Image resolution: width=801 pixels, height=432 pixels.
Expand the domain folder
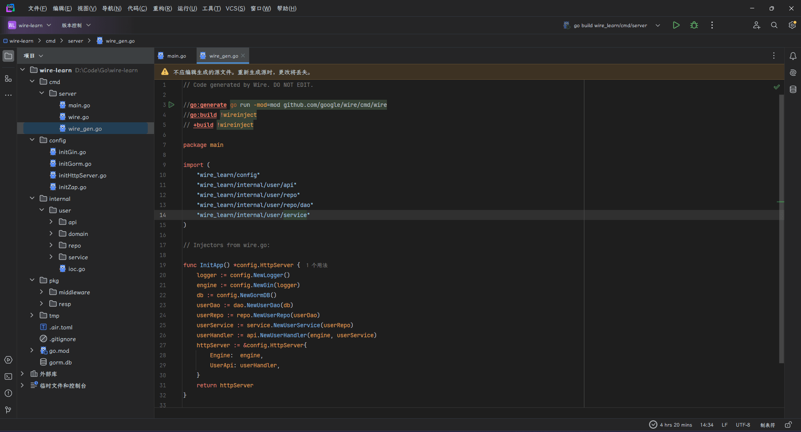(x=51, y=233)
